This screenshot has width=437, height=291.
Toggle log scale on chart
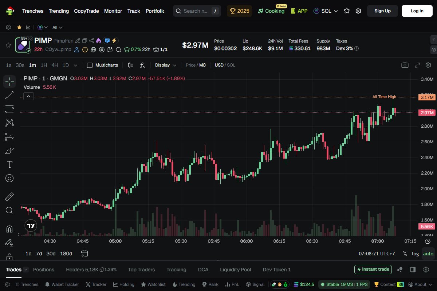pos(415,254)
